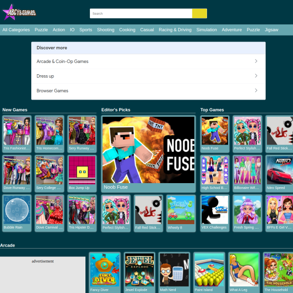Select the Shooting category in the menu
Screen dimensions: 293x293
tap(105, 30)
